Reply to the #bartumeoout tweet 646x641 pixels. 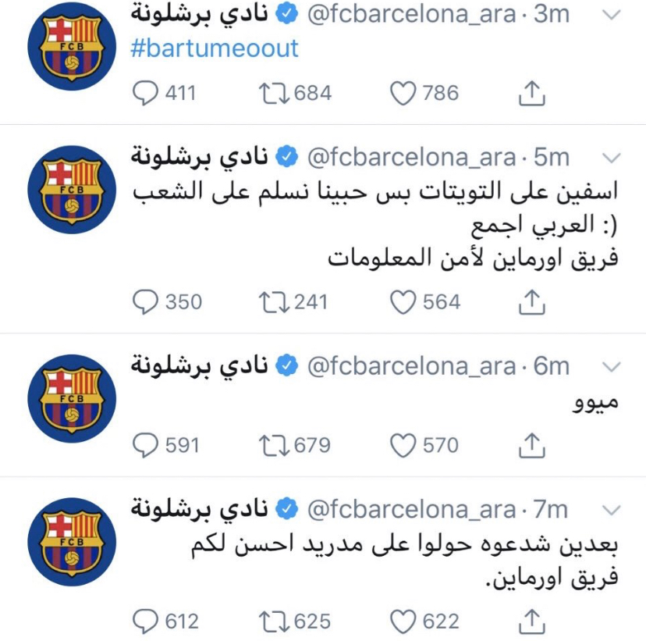(145, 93)
